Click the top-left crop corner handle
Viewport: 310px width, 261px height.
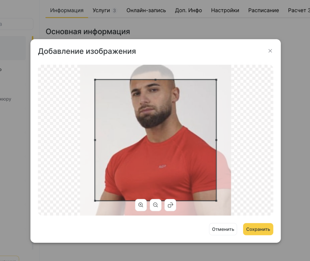[95, 80]
